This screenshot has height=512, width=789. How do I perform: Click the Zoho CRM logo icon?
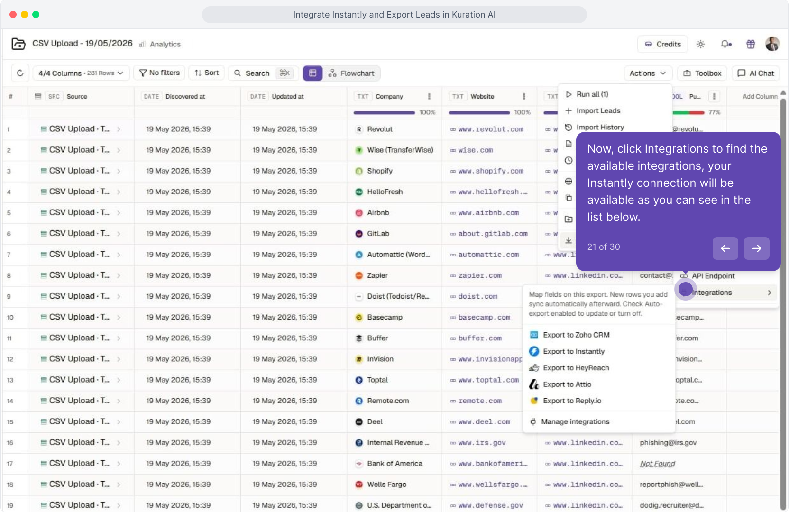(x=534, y=335)
